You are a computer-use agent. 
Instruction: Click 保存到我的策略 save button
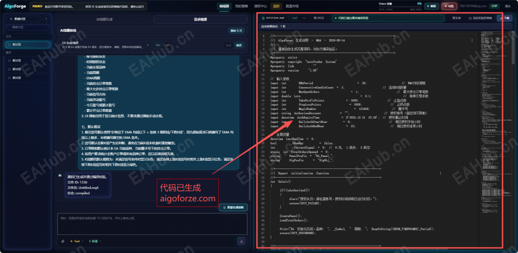[x=480, y=18]
